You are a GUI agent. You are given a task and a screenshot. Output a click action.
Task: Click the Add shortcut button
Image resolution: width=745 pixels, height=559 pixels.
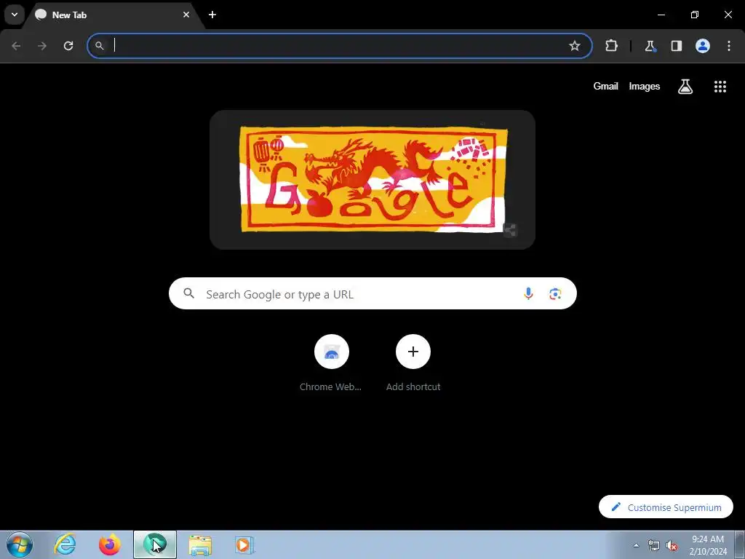pyautogui.click(x=413, y=364)
